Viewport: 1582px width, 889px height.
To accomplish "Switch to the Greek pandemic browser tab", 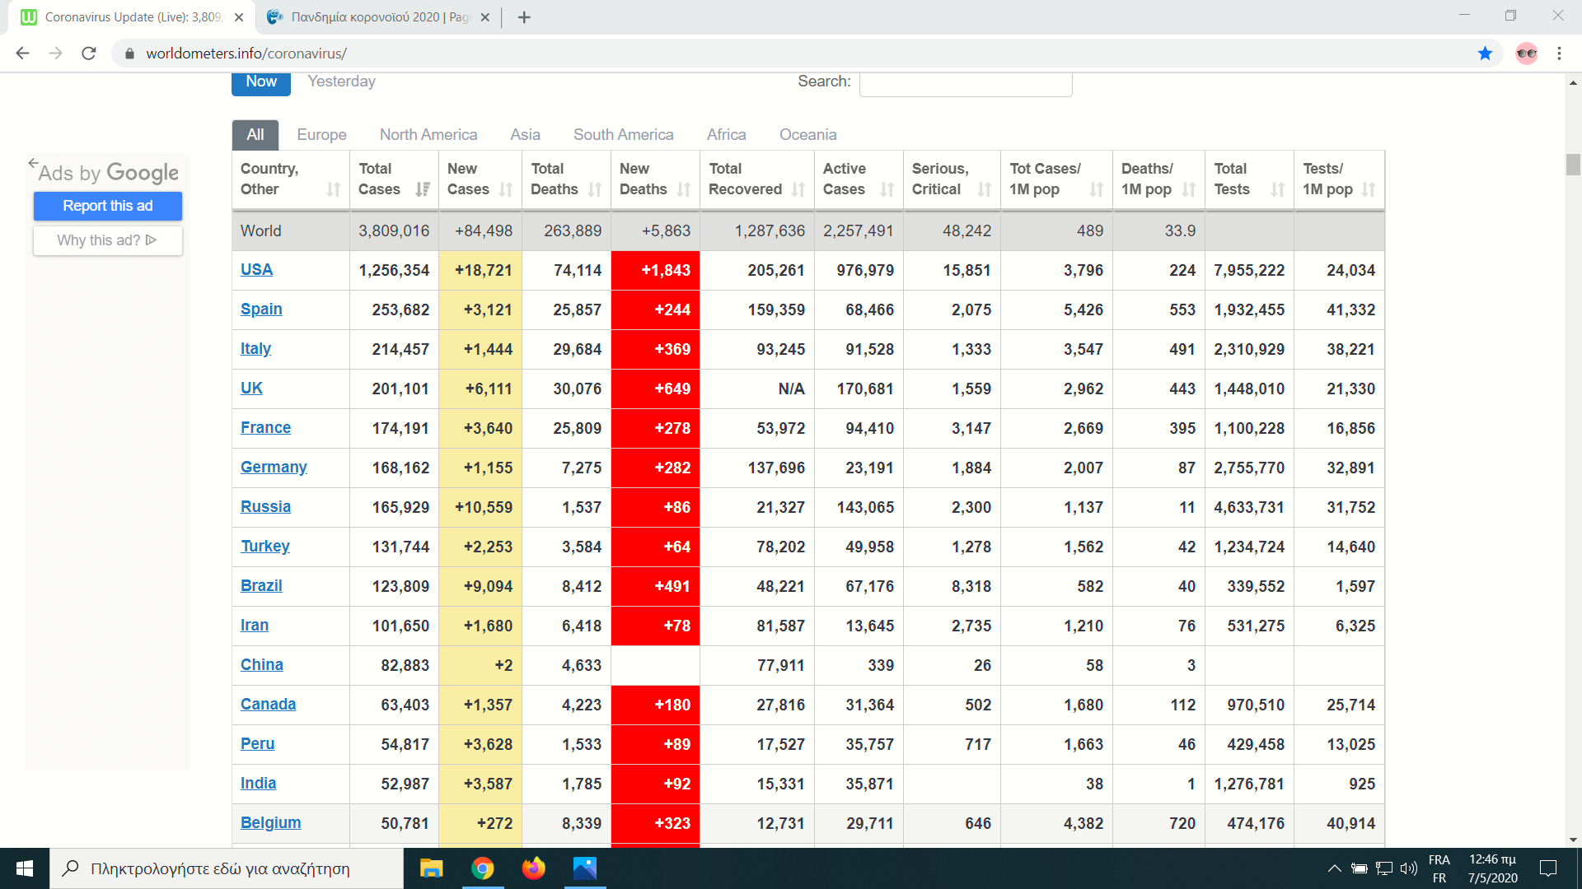I will coord(379,17).
